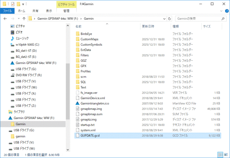Open Help with the question mark icon
The height and width of the screenshot is (158, 230).
pos(227,11)
